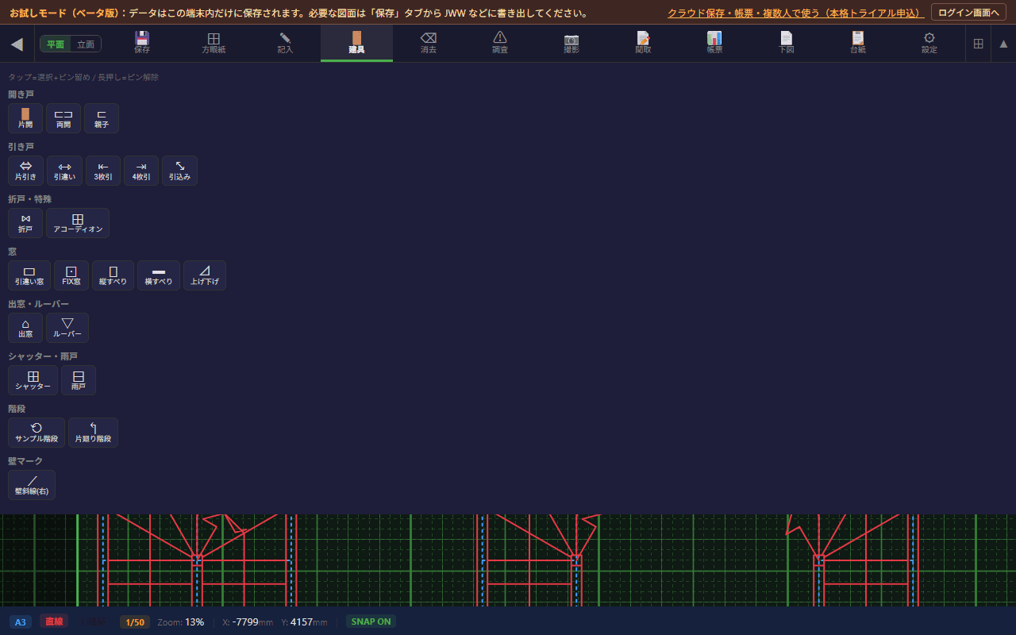Screen dimensions: 1016x635
Task: Click the grid layout icon beside 設定
Action: [x=978, y=44]
